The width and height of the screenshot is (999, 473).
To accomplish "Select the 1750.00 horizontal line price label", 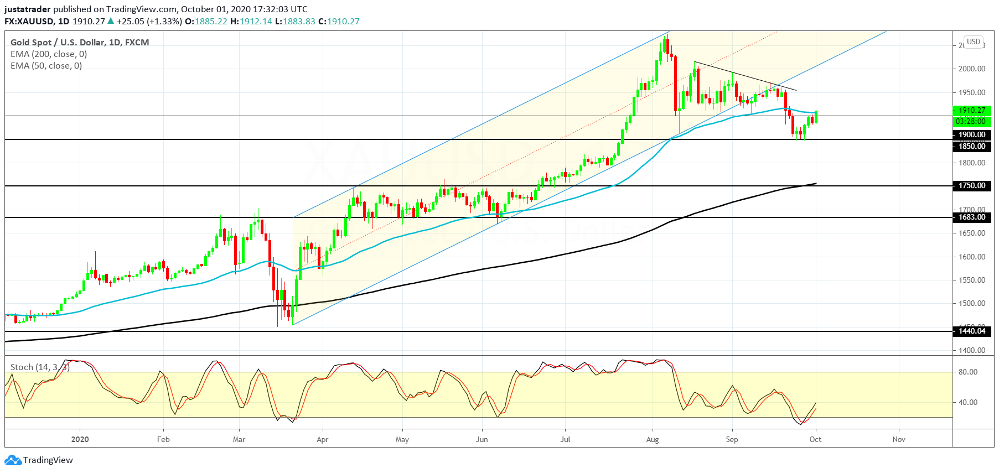I will [x=972, y=186].
